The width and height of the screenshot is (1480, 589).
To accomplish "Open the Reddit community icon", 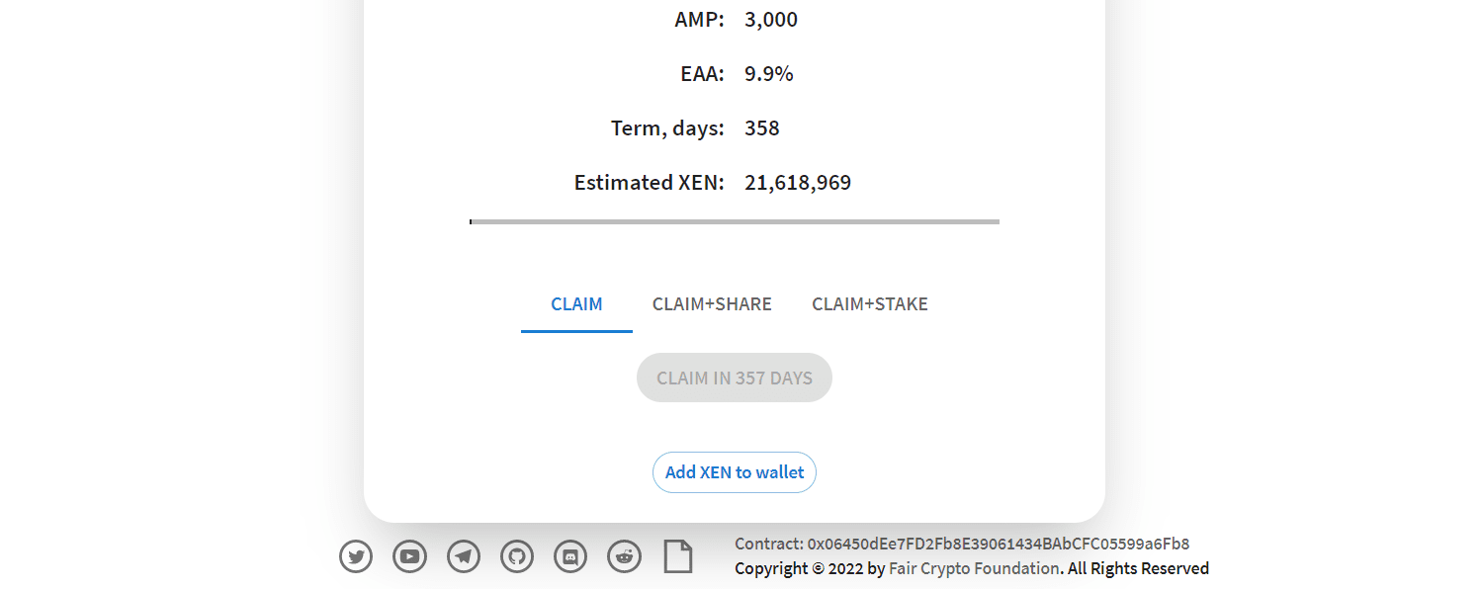I will [x=624, y=556].
